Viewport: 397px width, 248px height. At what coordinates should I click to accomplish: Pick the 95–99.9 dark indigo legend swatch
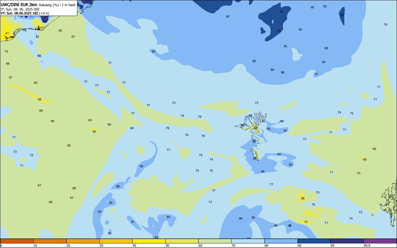click(x=347, y=241)
